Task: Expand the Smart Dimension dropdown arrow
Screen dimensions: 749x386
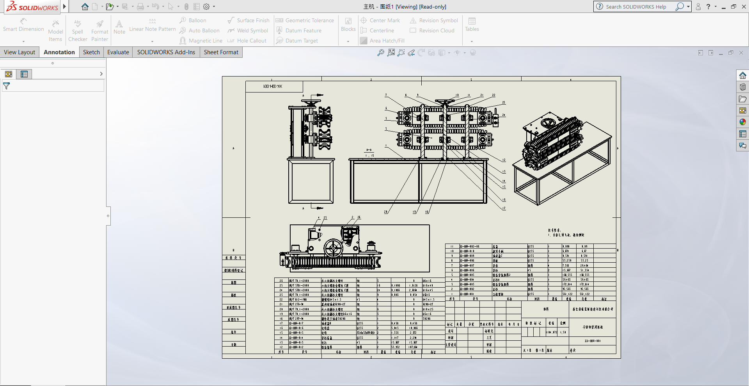Action: 23,41
